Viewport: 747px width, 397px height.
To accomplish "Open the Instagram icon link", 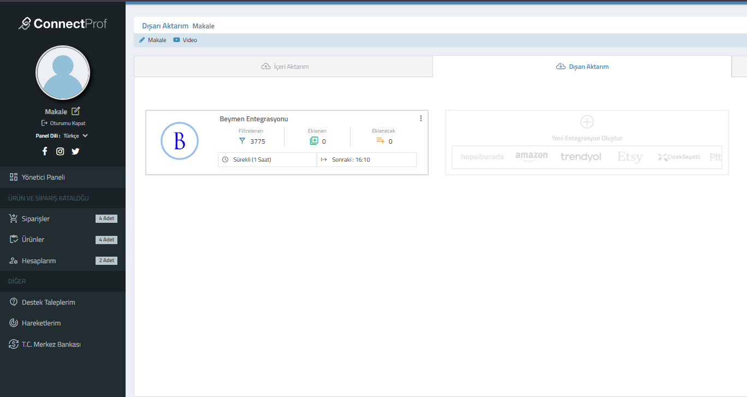I will tap(60, 151).
